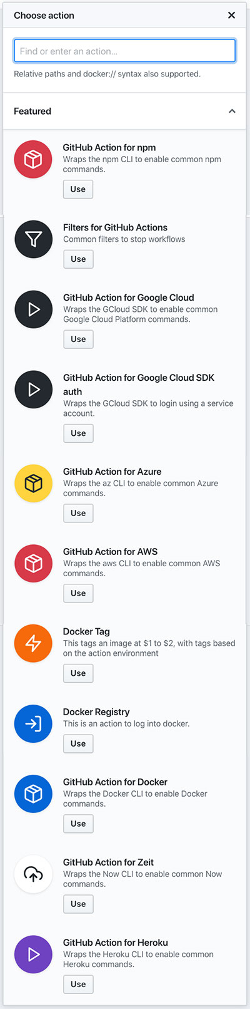Viewport: 250px width, 1009px height.
Task: Click the red AWS cube icon
Action: (x=33, y=564)
